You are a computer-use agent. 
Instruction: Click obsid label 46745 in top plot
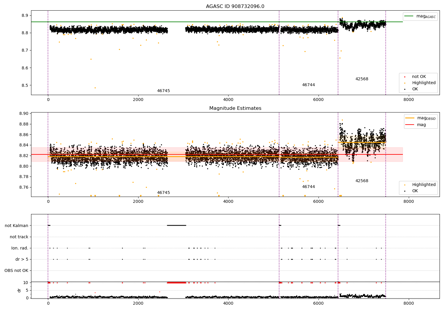point(163,91)
